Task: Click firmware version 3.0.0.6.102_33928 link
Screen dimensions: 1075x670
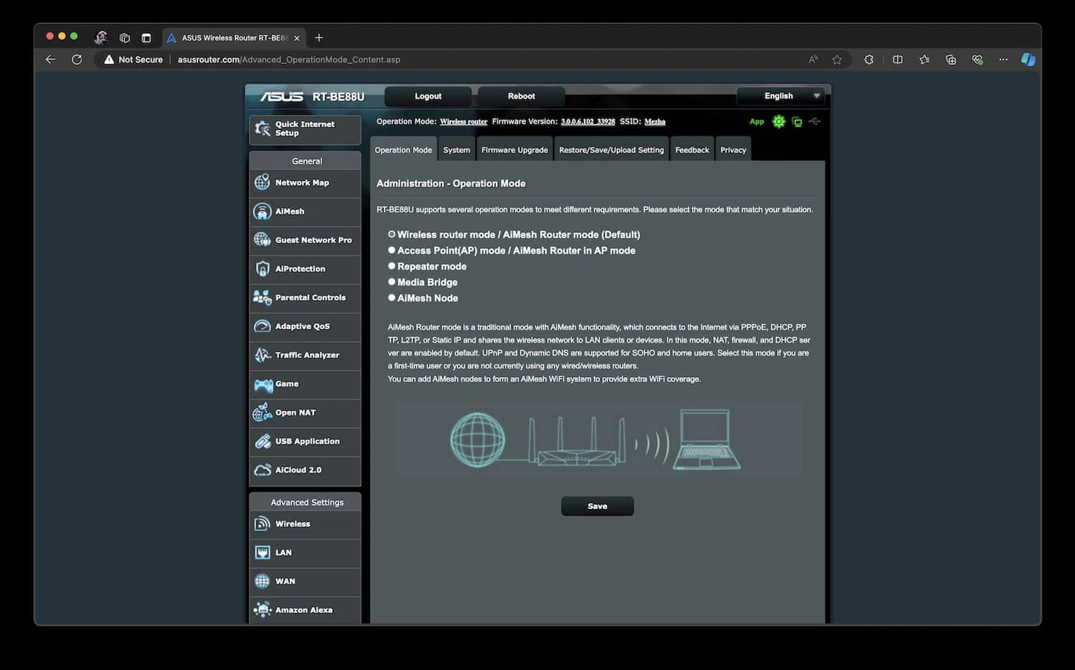Action: (x=587, y=121)
